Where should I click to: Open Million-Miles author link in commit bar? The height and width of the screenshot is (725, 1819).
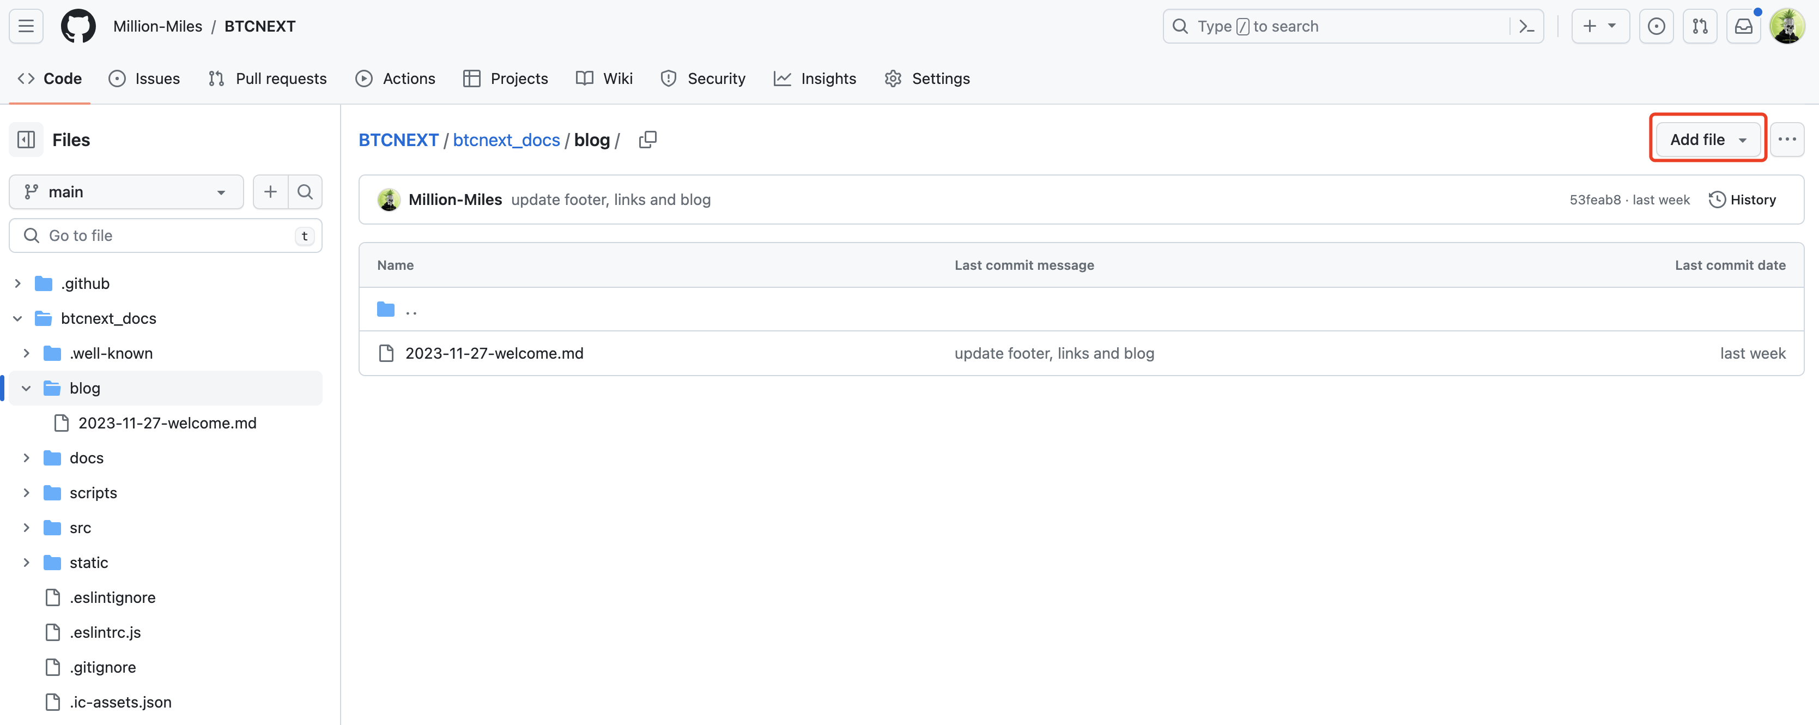coord(456,200)
